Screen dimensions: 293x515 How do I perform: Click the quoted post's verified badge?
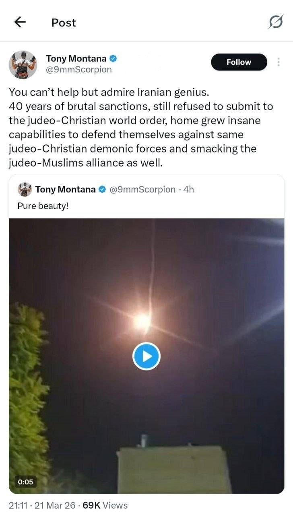pos(103,189)
